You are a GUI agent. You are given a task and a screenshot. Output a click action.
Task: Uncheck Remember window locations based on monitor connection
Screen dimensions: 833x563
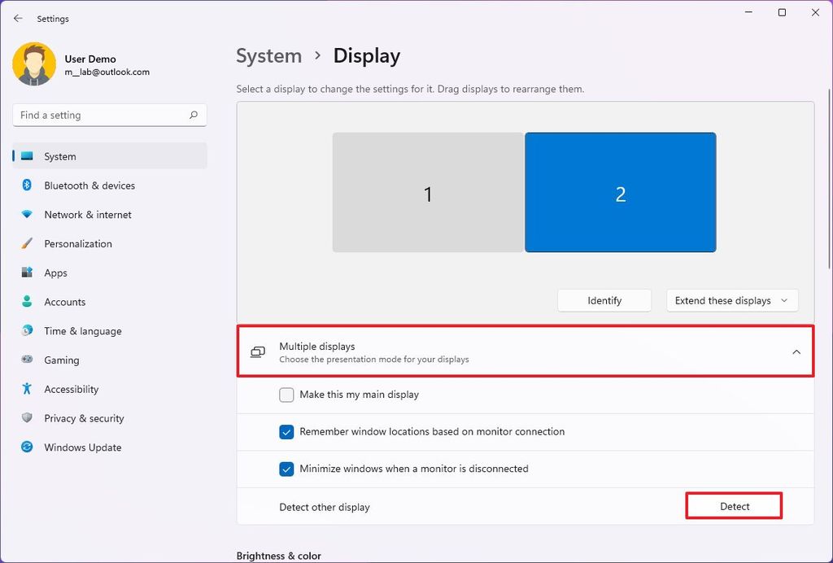click(286, 431)
